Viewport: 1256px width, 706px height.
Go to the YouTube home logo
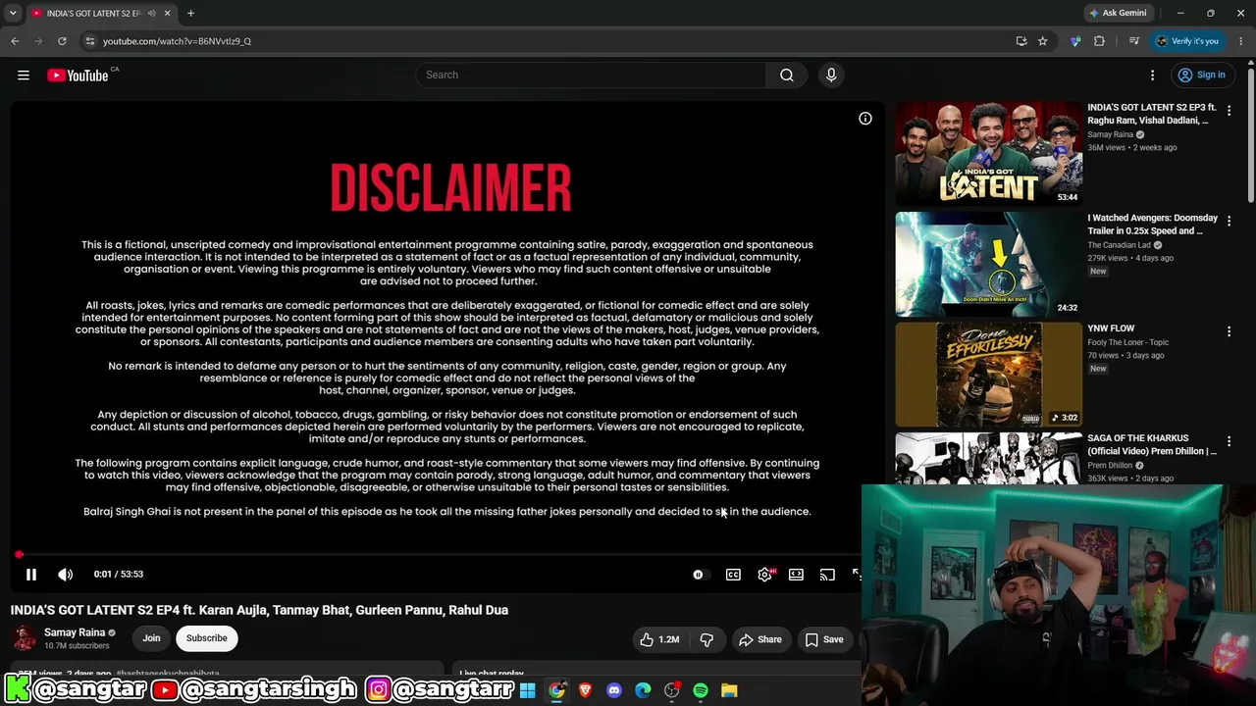[78, 76]
